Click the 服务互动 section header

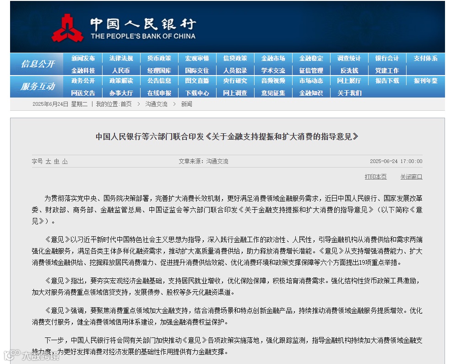pyautogui.click(x=38, y=87)
